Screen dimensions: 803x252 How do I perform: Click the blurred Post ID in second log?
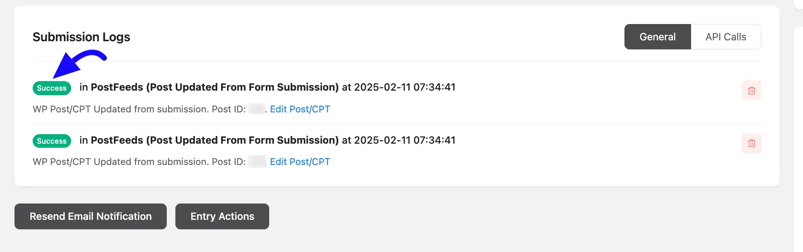[257, 161]
